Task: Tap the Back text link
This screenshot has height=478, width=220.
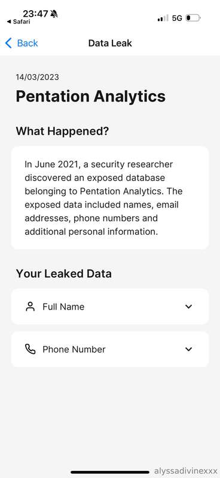Action: click(27, 43)
